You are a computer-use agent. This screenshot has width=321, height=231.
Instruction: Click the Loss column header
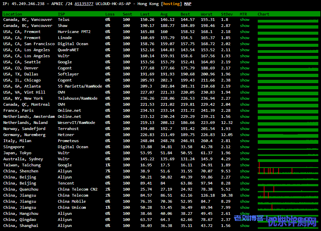click(110, 14)
